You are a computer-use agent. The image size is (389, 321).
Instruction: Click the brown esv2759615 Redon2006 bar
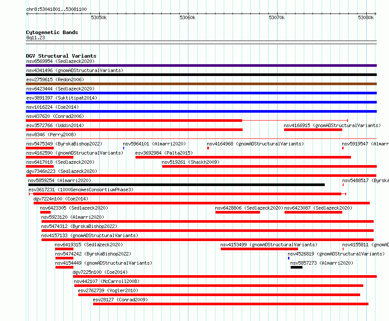[201, 84]
